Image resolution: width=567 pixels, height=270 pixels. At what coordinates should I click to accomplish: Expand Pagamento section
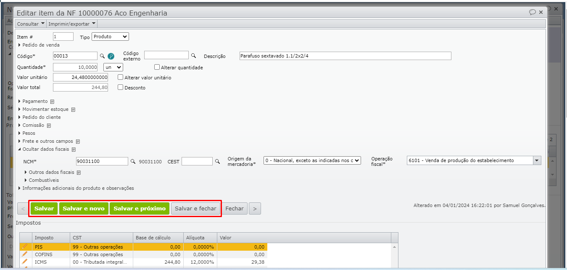point(33,102)
